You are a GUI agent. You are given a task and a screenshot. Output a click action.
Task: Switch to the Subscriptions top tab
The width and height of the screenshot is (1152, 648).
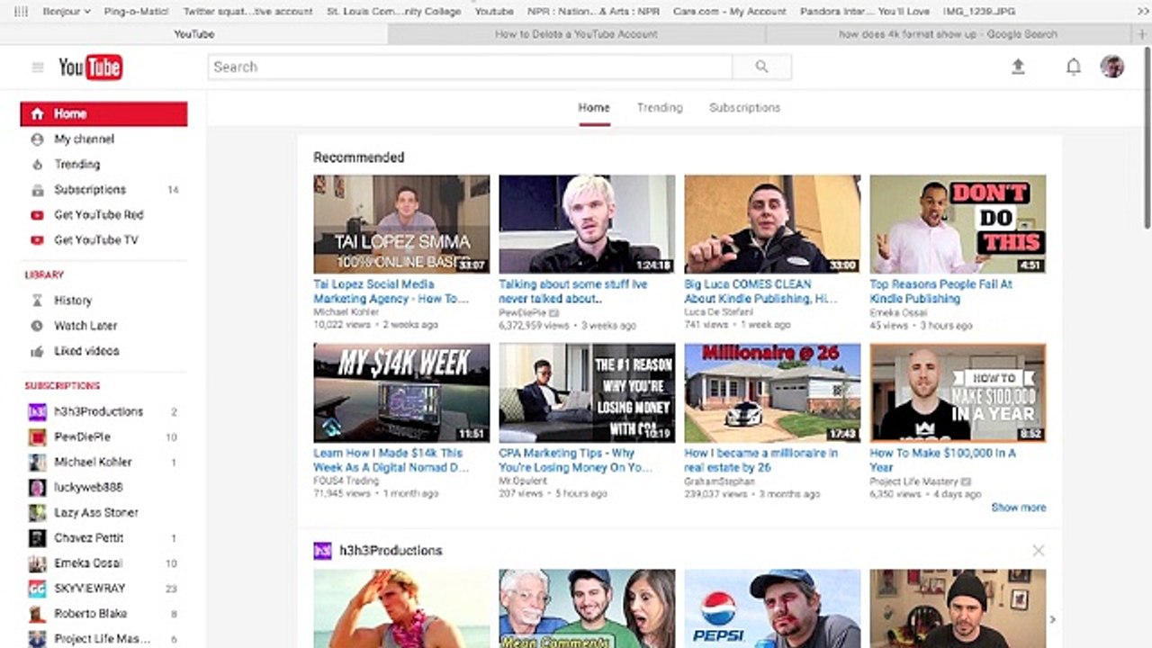pyautogui.click(x=744, y=108)
